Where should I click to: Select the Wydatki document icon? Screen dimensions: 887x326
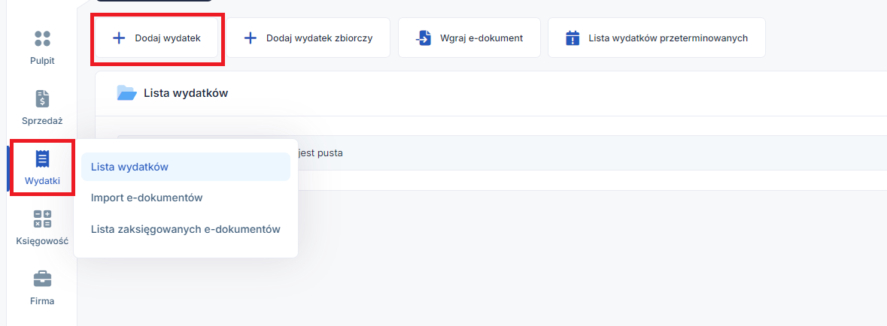(x=42, y=159)
